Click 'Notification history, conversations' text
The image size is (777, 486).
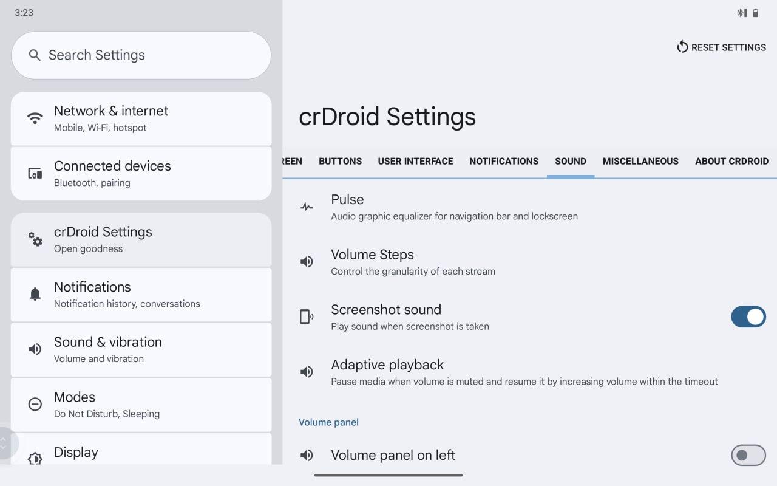127,304
